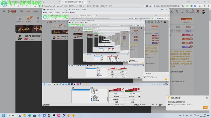Screen dimensions: 211x118
Task: Adjust the desktop volume meter in OBS
Action: [x=131, y=89]
